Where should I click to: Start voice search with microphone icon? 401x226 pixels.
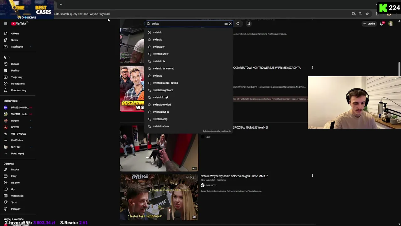coord(249,24)
